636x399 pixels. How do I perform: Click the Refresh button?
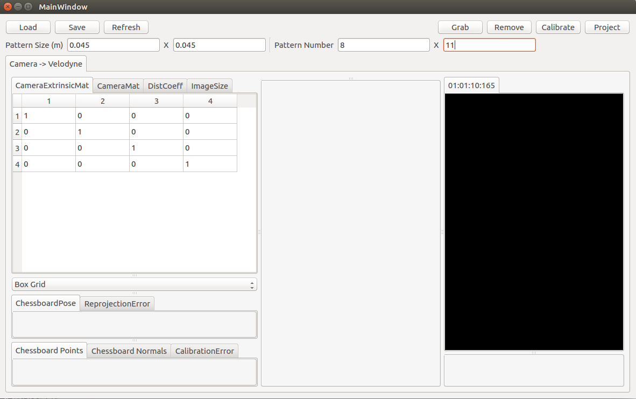(126, 27)
